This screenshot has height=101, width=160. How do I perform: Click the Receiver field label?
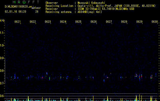pyautogui.click(x=52, y=9)
